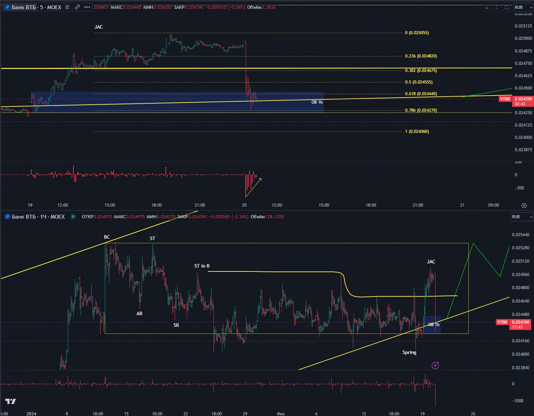The height and width of the screenshot is (416, 534).
Task: Click the chain link icon in the top chart legend
Action: [x=77, y=7]
